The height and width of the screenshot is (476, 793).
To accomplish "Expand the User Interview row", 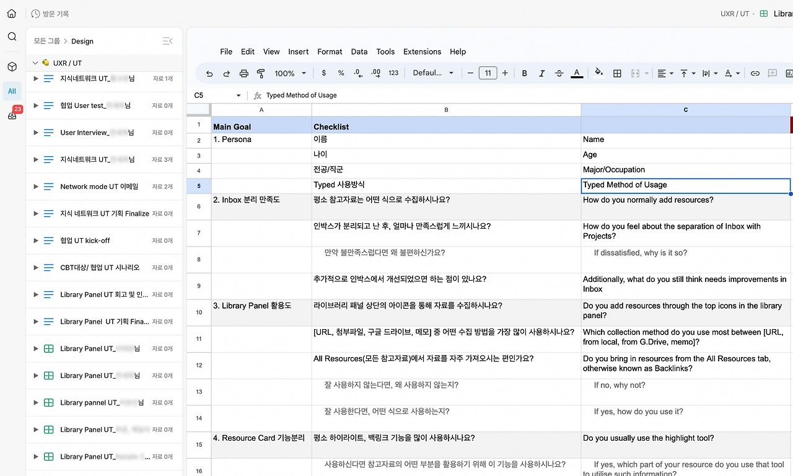I will [x=35, y=133].
